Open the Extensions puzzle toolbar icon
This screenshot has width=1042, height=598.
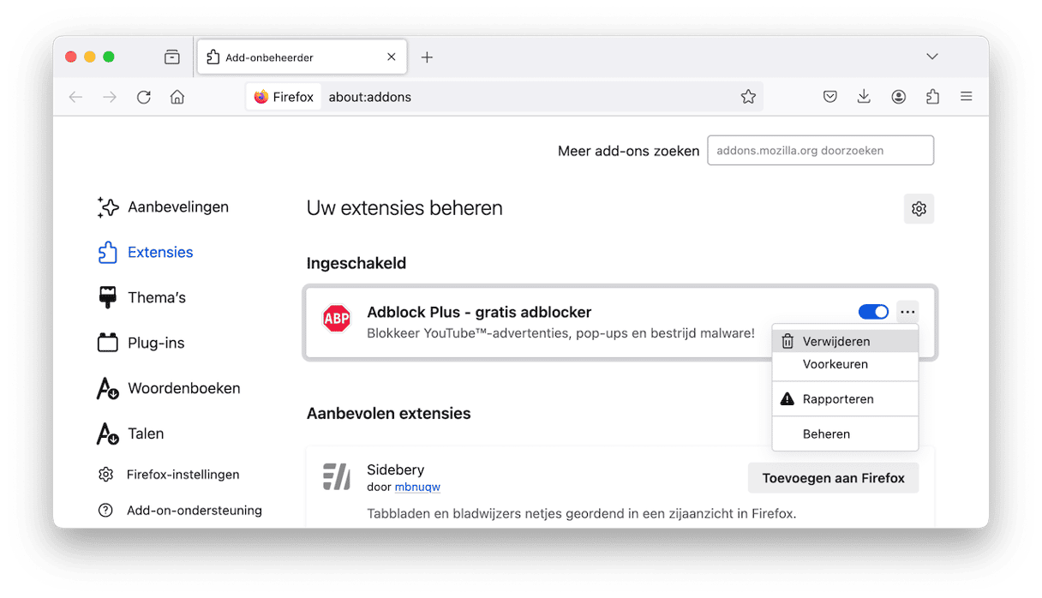tap(932, 97)
